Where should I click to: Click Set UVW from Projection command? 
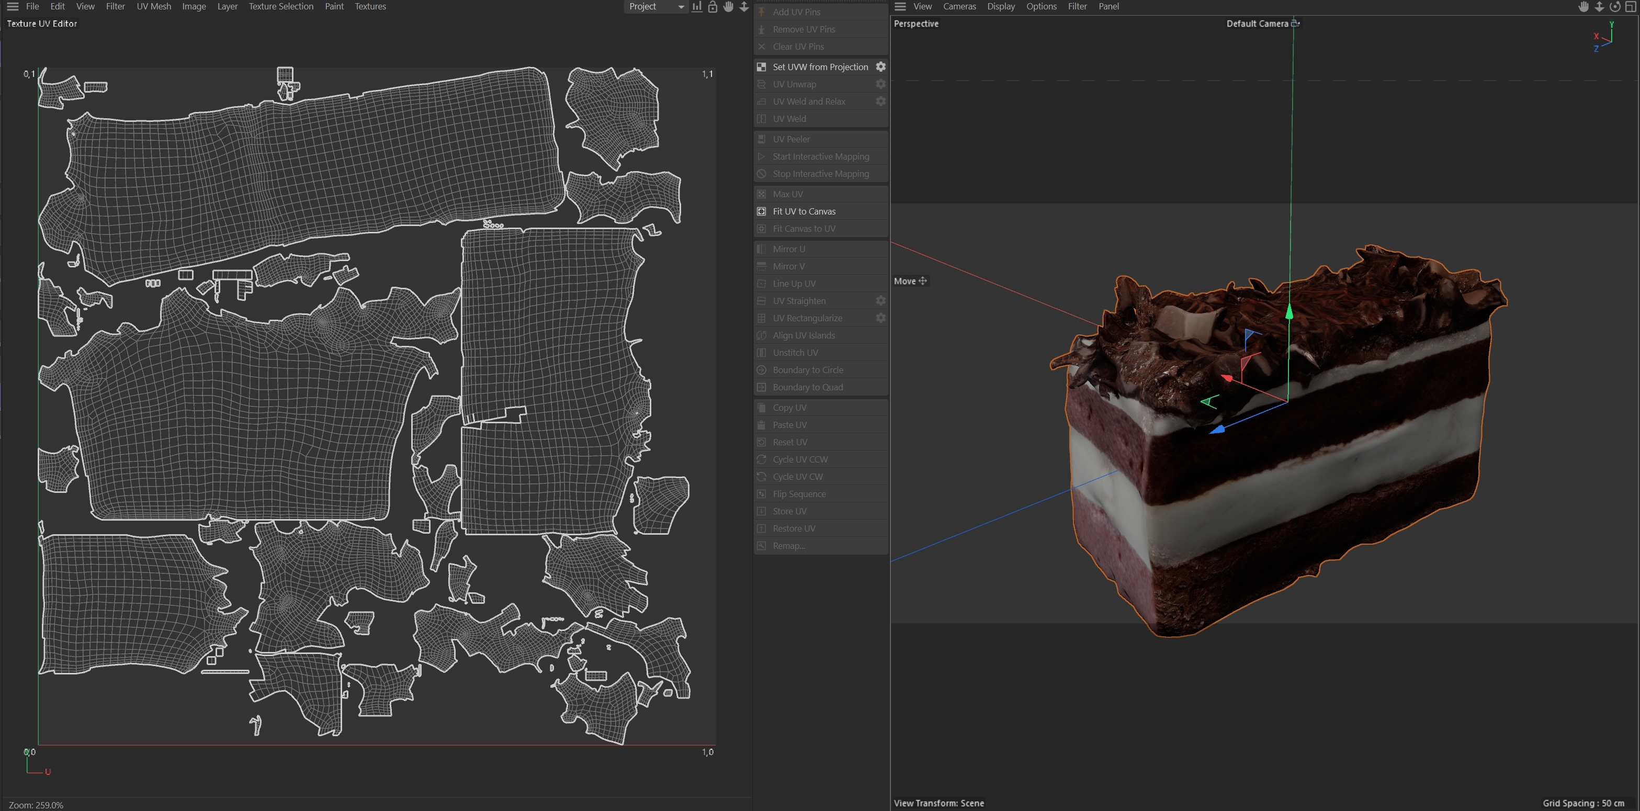(819, 67)
